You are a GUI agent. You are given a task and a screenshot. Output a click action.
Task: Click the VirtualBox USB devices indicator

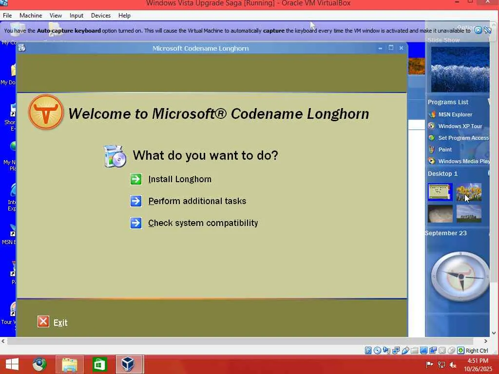tap(405, 351)
